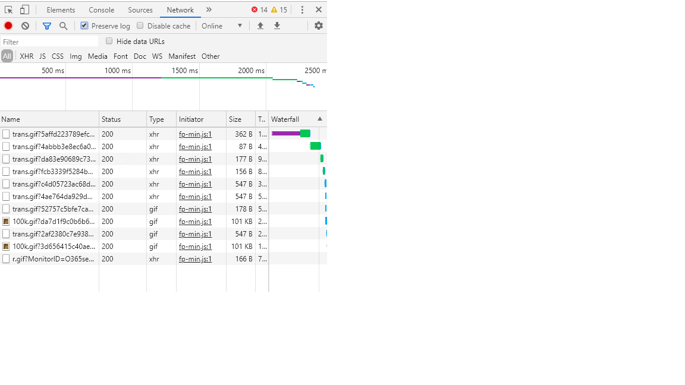685x385 pixels.
Task: Toggle the Waterfall column sort arrow
Action: tap(320, 119)
